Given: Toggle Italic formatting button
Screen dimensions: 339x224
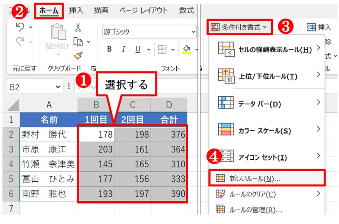Looking at the screenshot, I should [123, 49].
